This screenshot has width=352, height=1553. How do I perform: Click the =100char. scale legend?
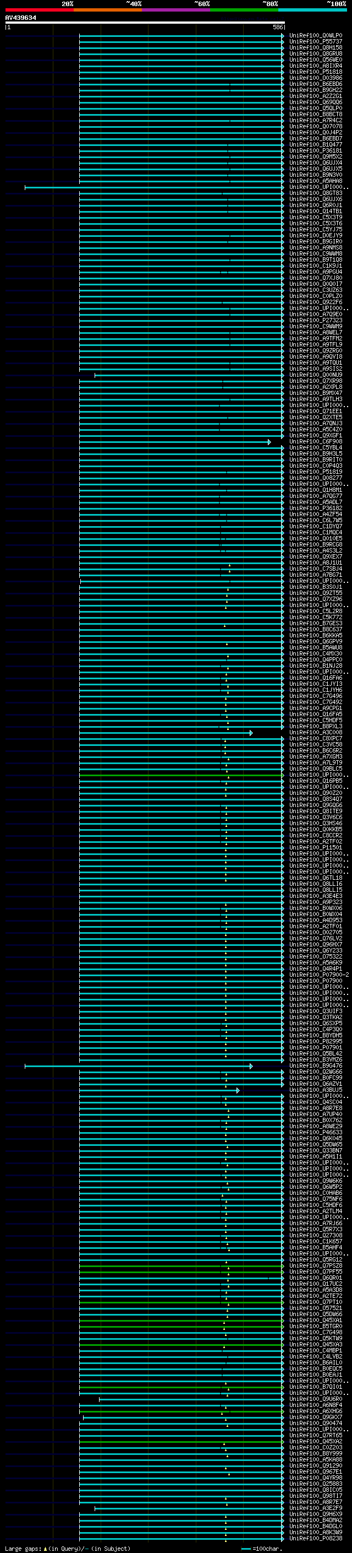tap(262, 1549)
